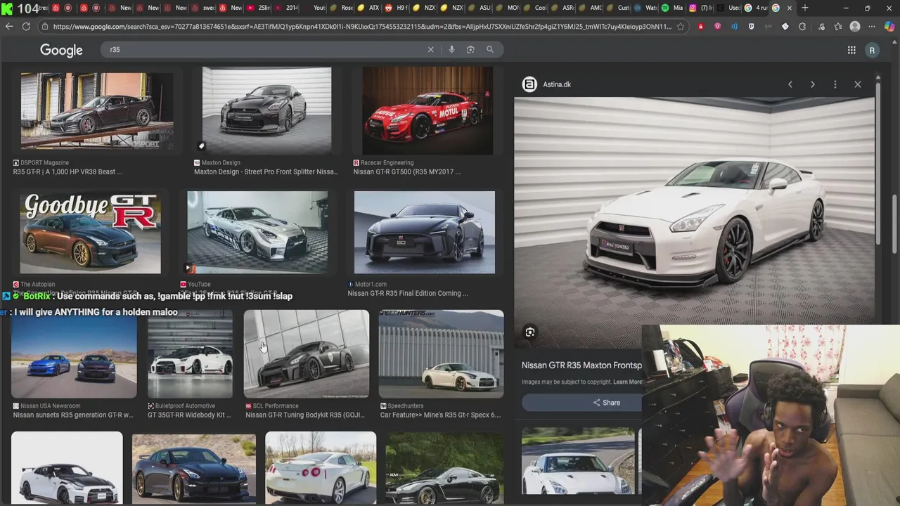Open the preview panel more options menu

(x=835, y=84)
